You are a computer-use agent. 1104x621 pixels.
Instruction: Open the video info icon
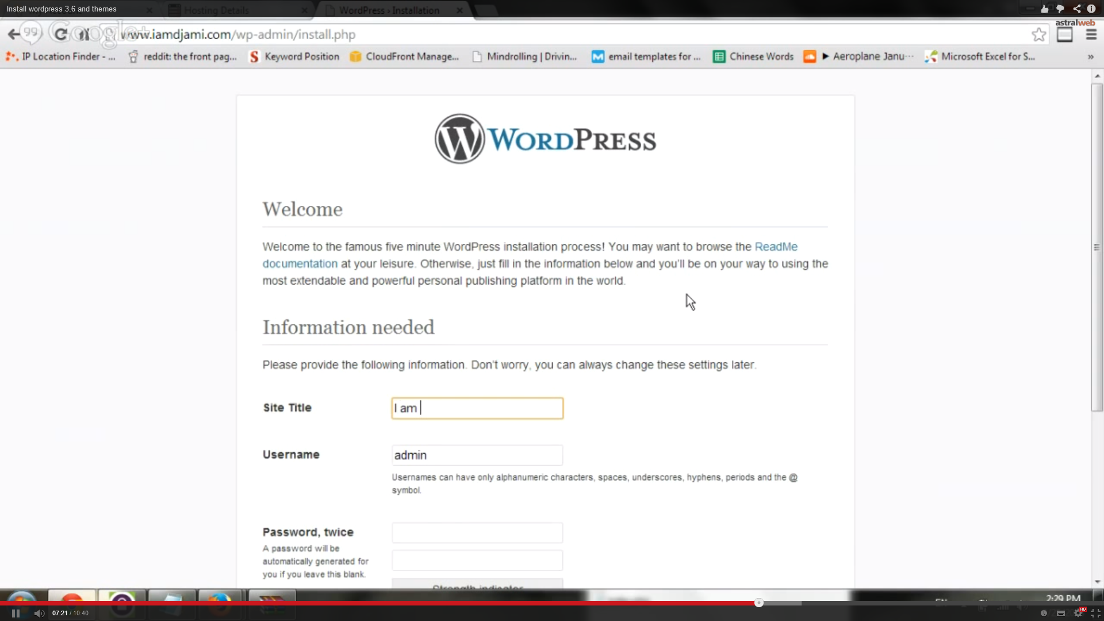coord(1091,9)
